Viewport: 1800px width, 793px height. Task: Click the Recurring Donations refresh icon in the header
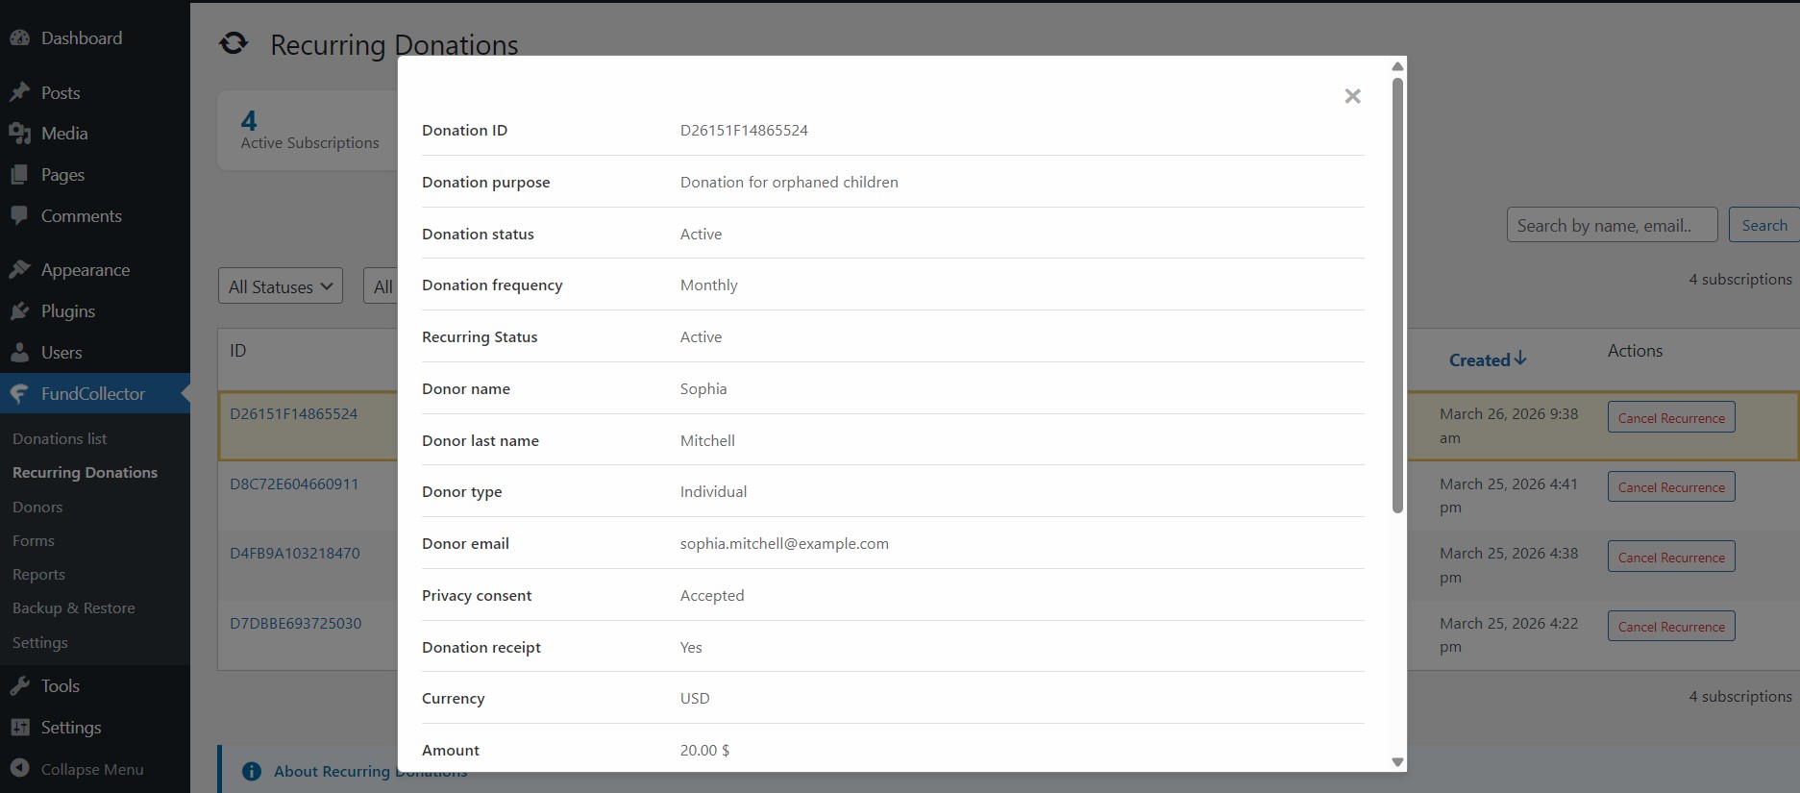coord(234,43)
